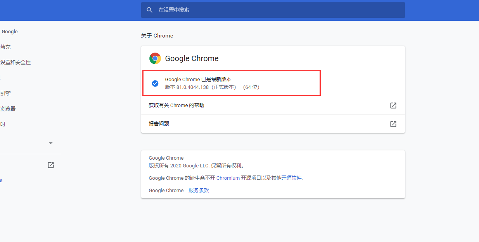Screen dimensions: 479x242
Task: Click the magnifier icon in search bar
Action: tap(150, 10)
